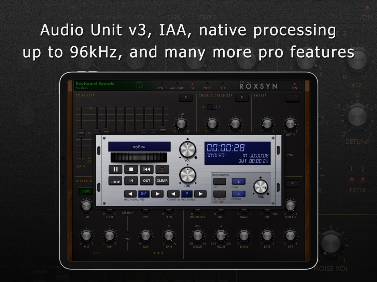Screen dimensions: 377x282
Task: Click the 00:00:28 time display
Action: point(225,147)
